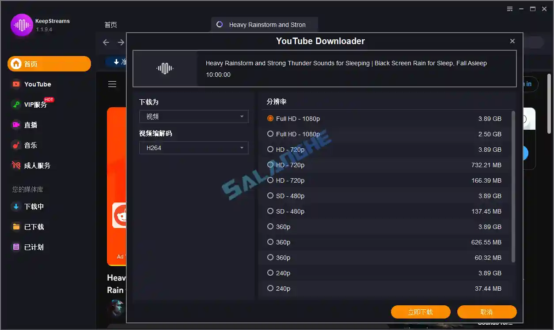Click the audio waveform thumbnail in dialog
This screenshot has height=330, width=554.
(x=165, y=68)
